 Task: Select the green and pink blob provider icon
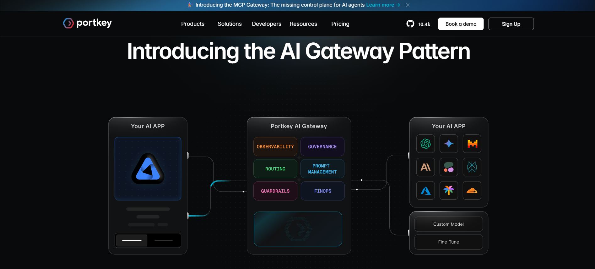(x=449, y=167)
